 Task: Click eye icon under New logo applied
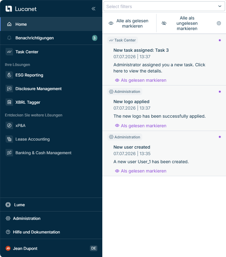[x=117, y=125]
